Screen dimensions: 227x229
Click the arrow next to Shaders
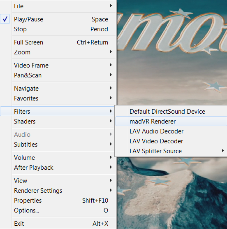coord(111,121)
